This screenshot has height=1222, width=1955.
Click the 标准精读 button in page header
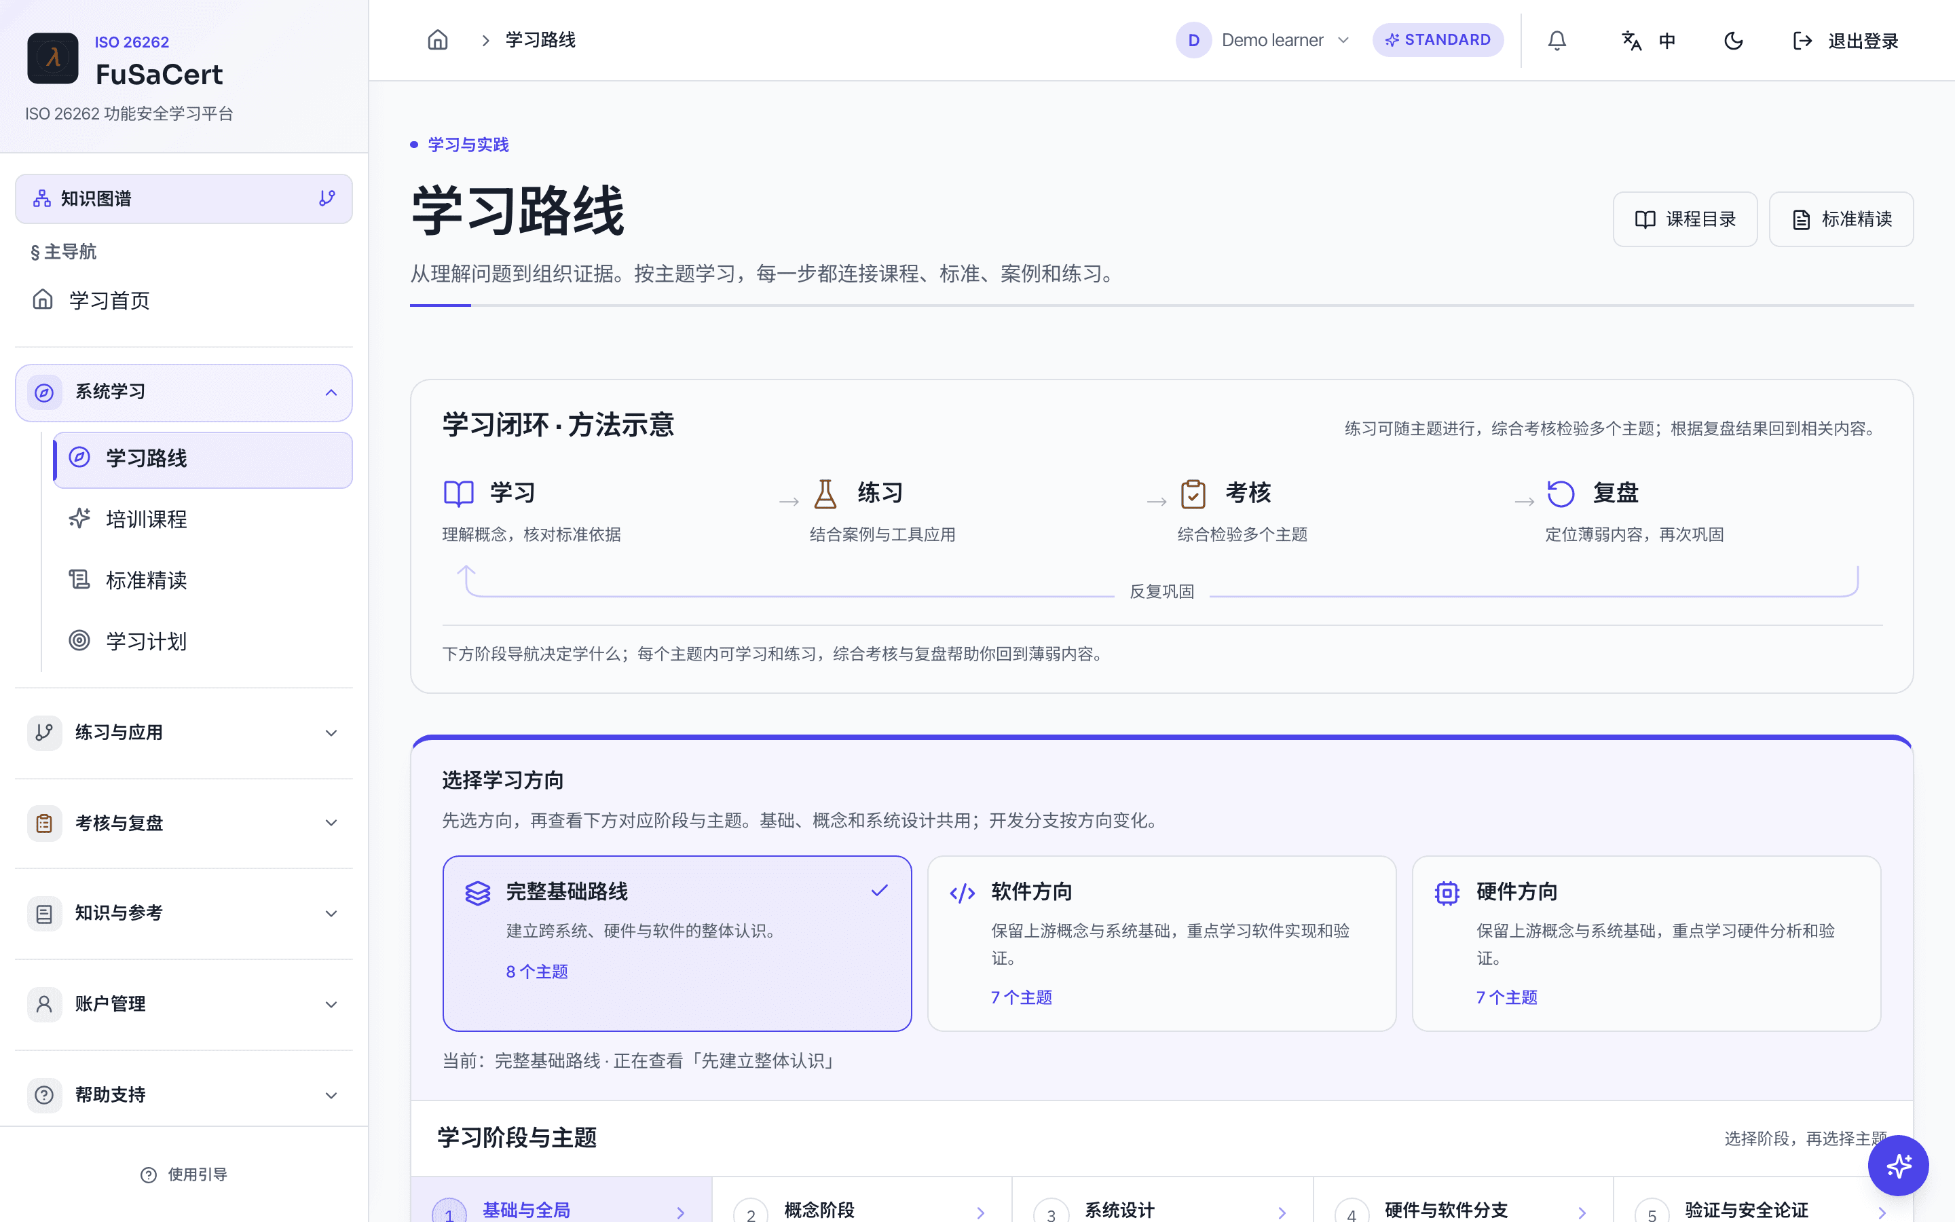[x=1840, y=219]
